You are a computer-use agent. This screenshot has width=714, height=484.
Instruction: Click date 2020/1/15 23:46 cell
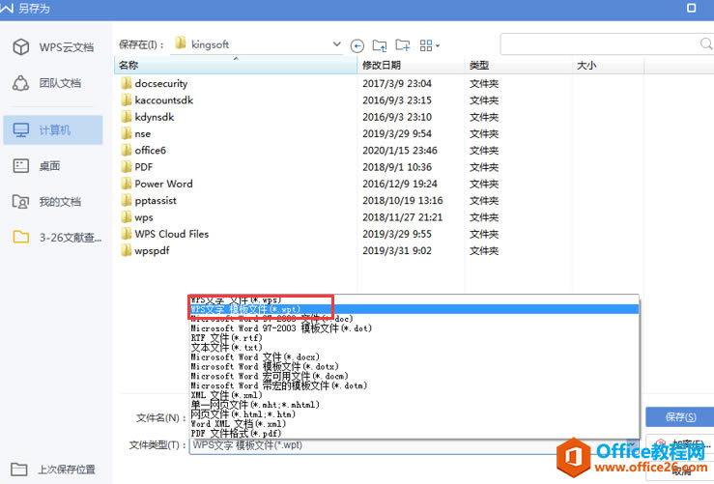400,151
